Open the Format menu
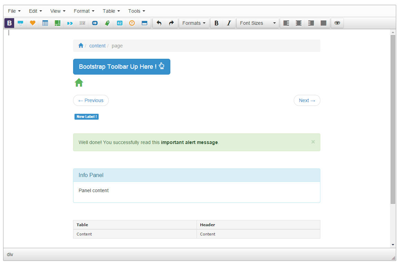The image size is (400, 264). (x=84, y=11)
